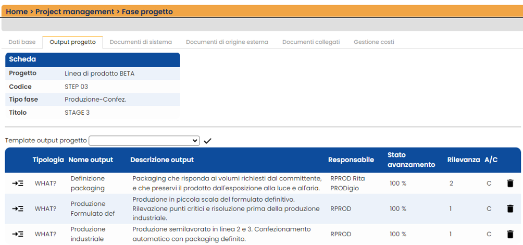Open details arrow for Definizione packaging

click(18, 183)
